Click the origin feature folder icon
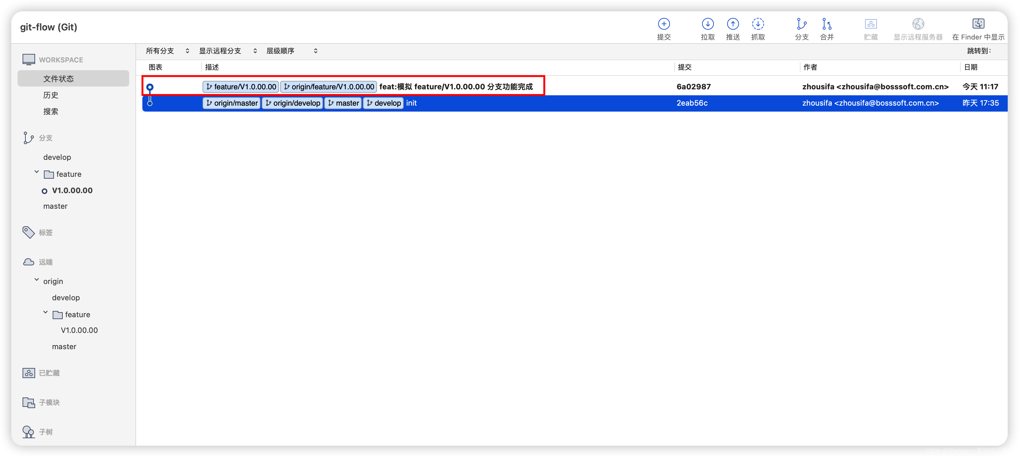Image resolution: width=1019 pixels, height=457 pixels. [x=57, y=315]
